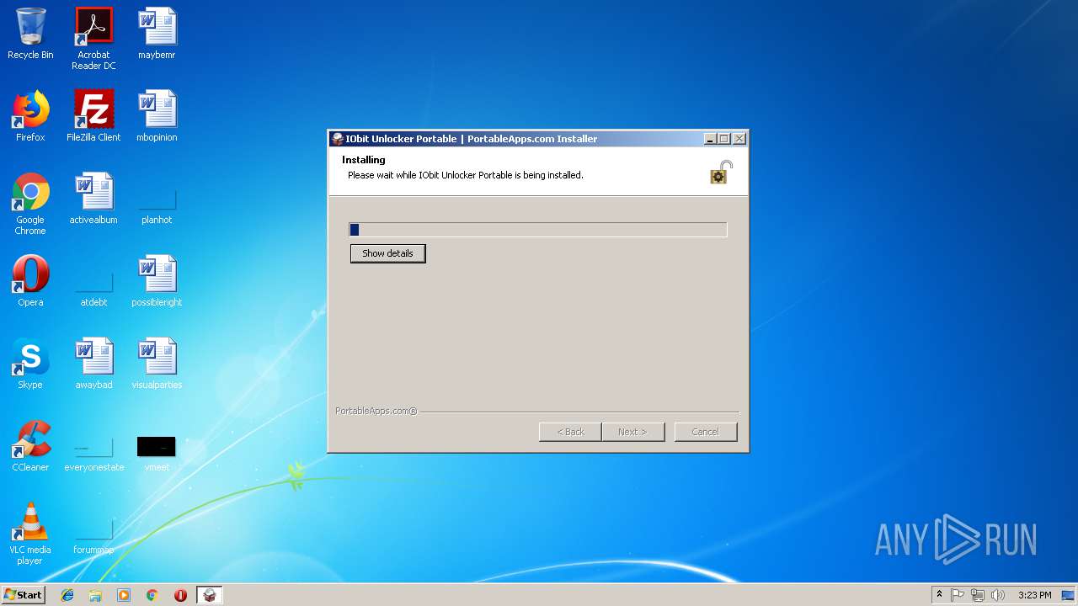
Task: Open Windows Media Player taskbar icon
Action: pyautogui.click(x=124, y=595)
